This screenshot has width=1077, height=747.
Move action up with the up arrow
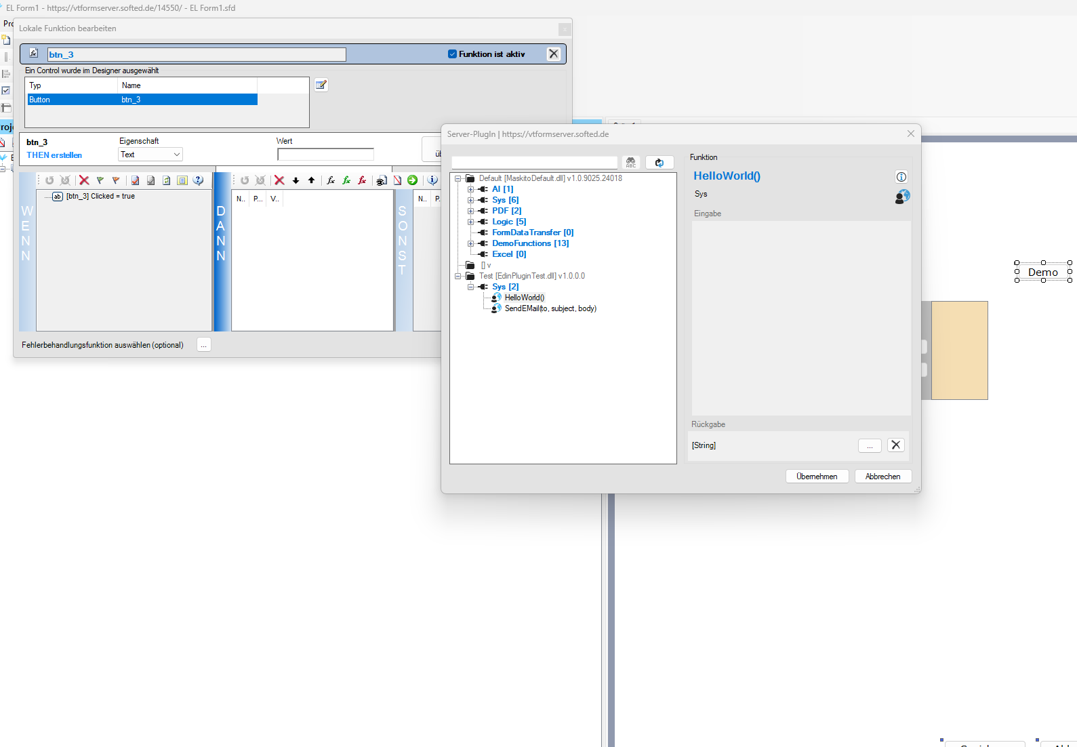click(311, 180)
